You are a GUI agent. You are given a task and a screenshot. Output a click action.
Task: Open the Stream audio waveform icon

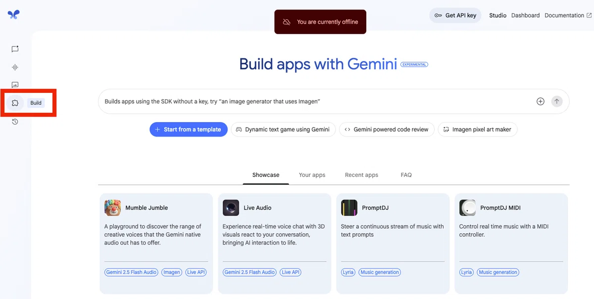point(15,67)
